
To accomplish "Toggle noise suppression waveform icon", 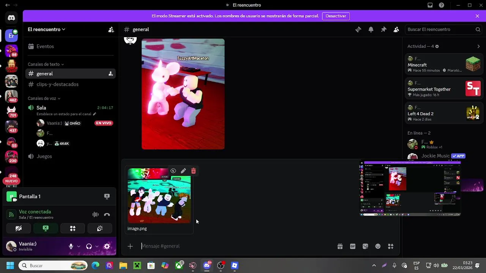I will point(96,215).
